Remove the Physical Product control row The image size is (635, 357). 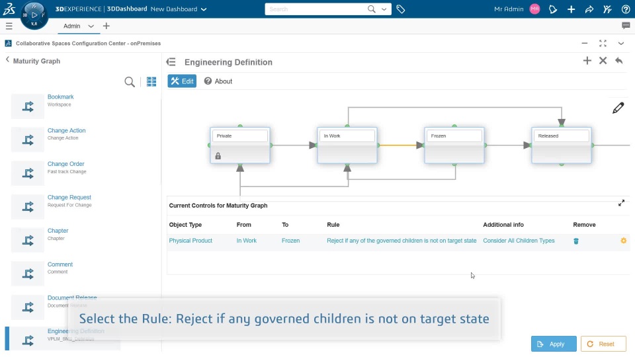[x=576, y=241]
